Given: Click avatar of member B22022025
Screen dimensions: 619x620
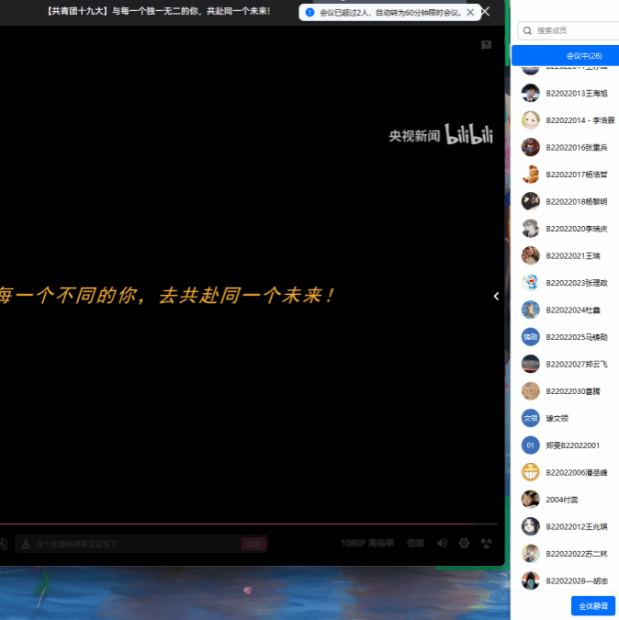Looking at the screenshot, I should (530, 337).
